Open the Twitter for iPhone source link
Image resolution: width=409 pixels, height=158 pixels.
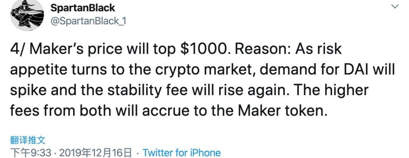(181, 153)
